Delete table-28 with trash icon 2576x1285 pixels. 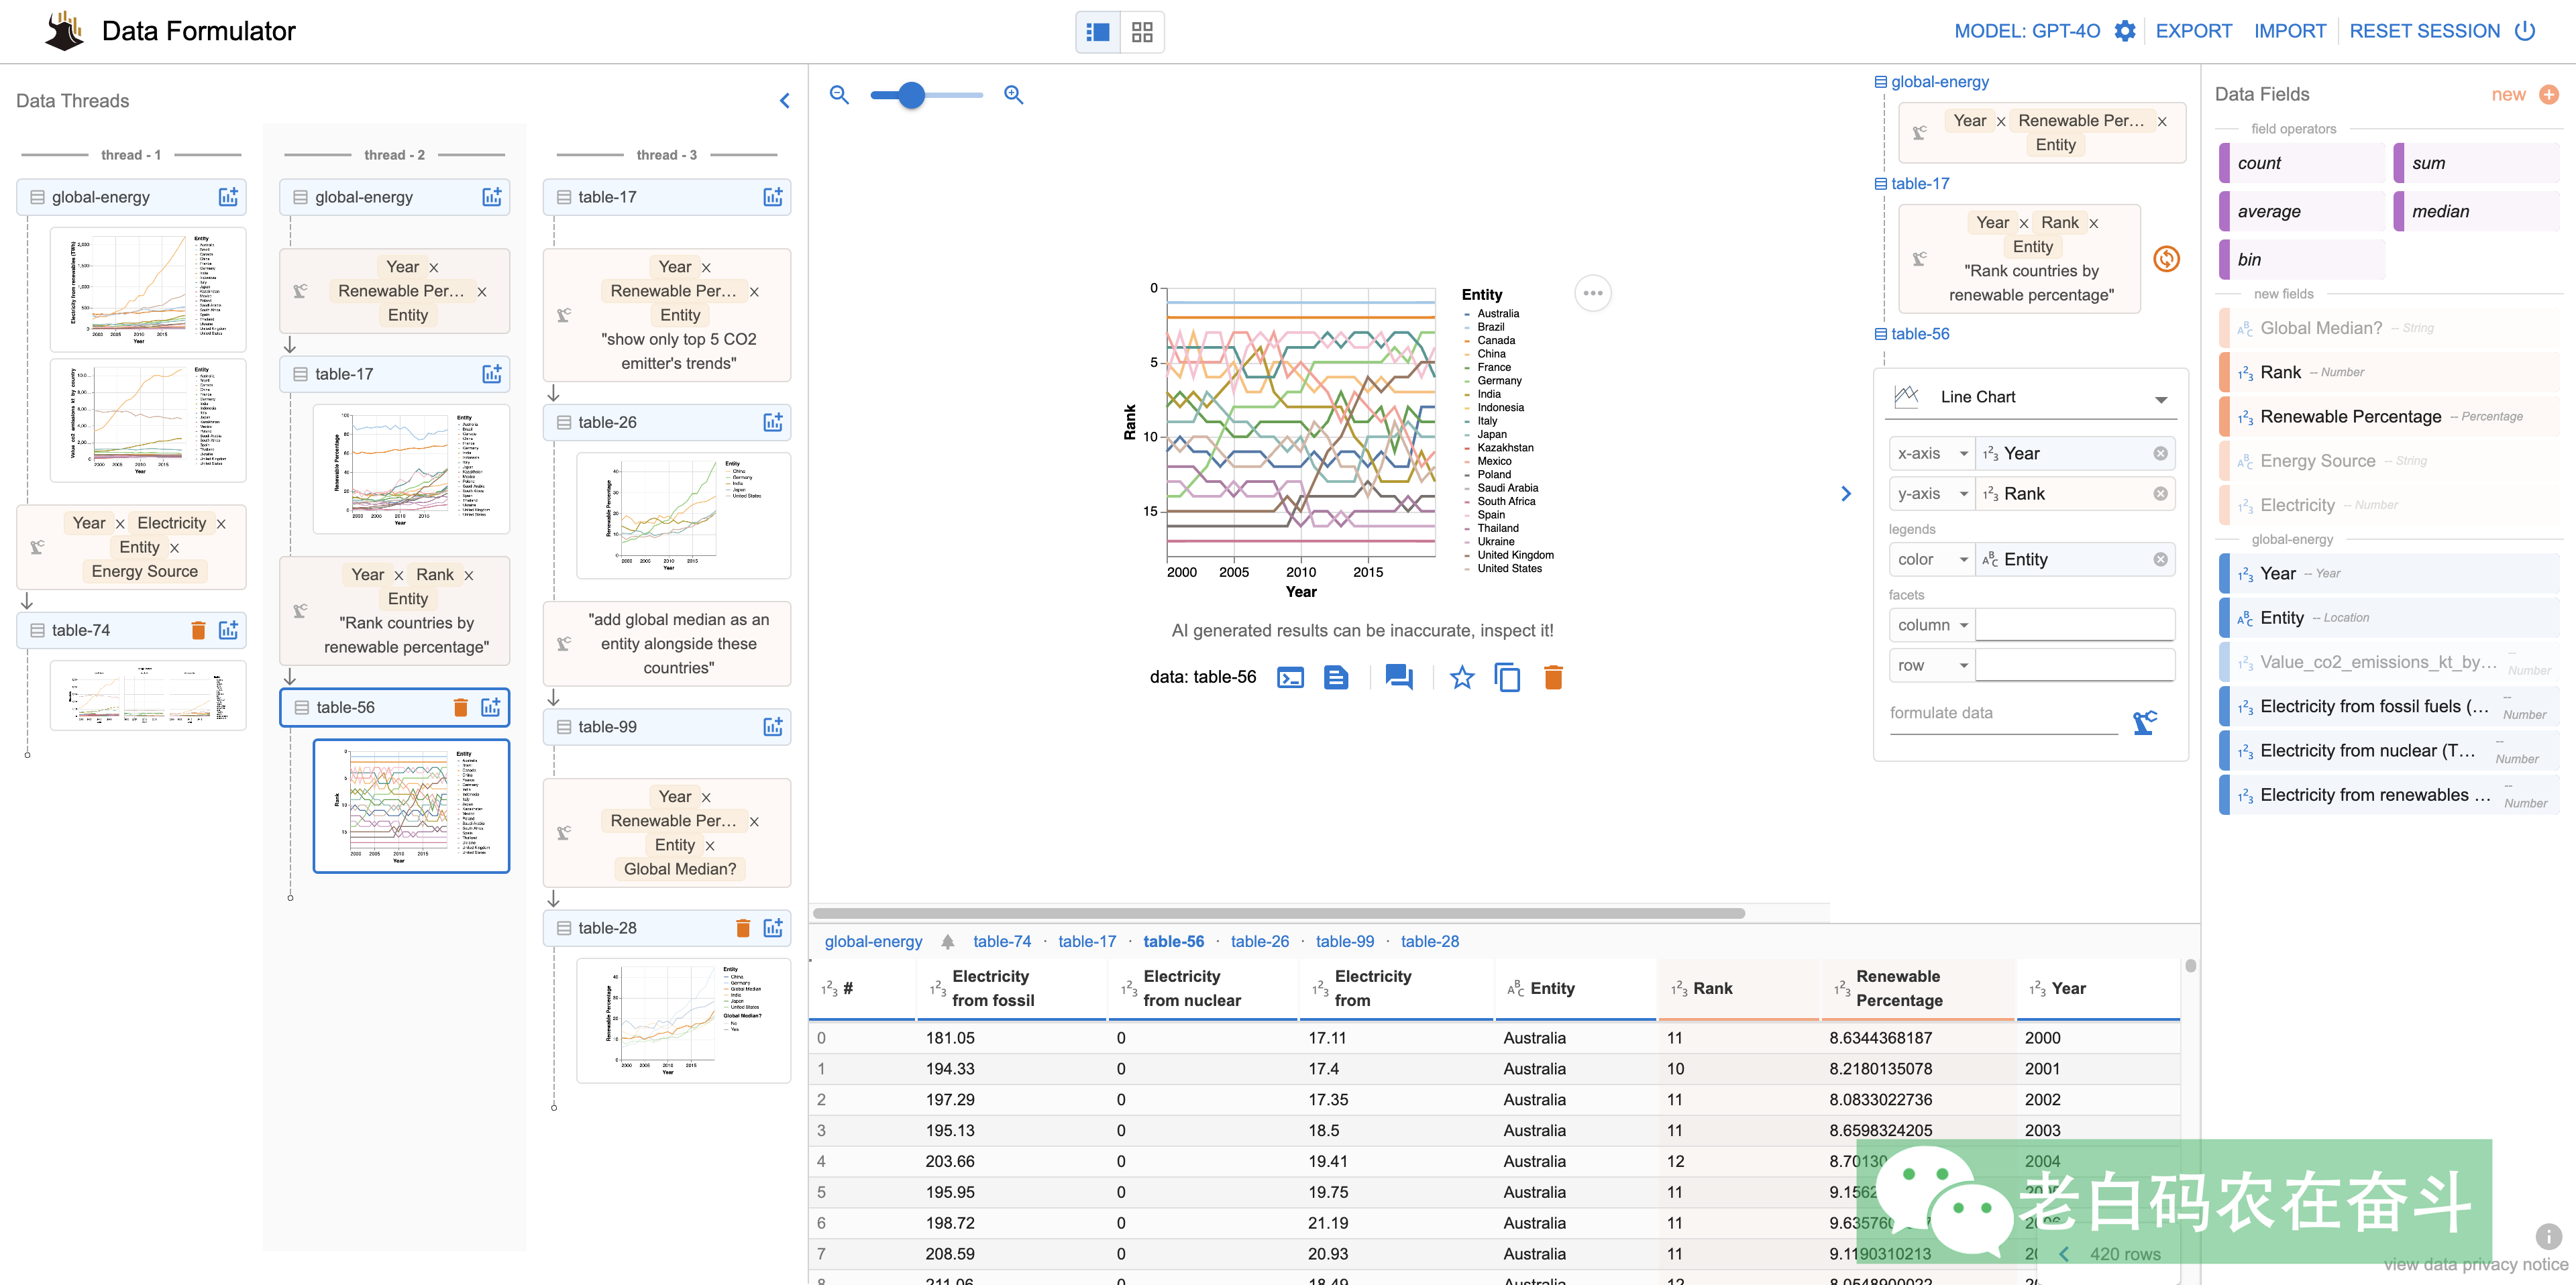tap(743, 928)
